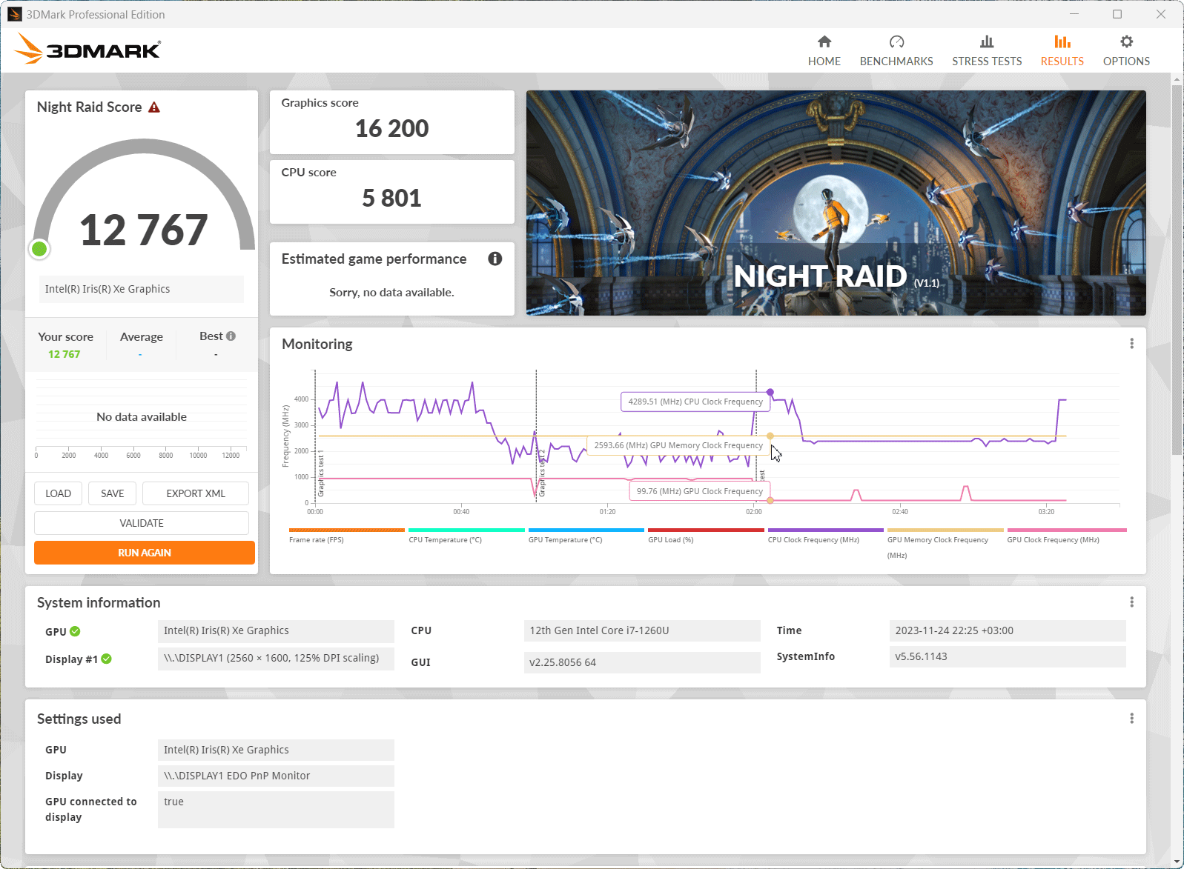Select the SystemInfo value v5.56.1143
The image size is (1184, 869).
pyautogui.click(x=1008, y=656)
